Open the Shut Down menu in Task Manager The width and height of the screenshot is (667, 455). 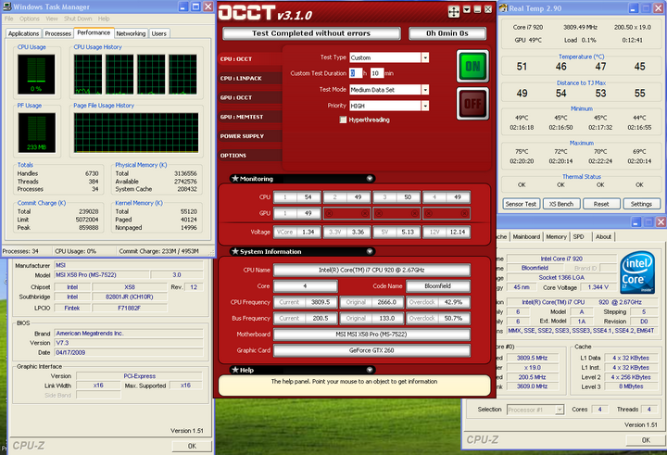tap(78, 19)
